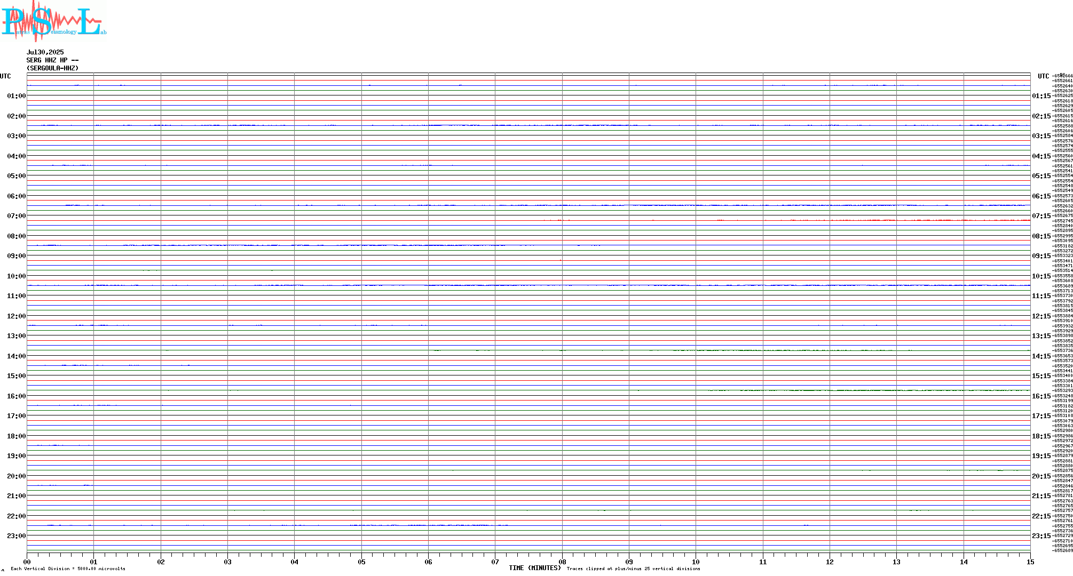
Task: Click the 09:00 hour label
Action: pos(17,256)
